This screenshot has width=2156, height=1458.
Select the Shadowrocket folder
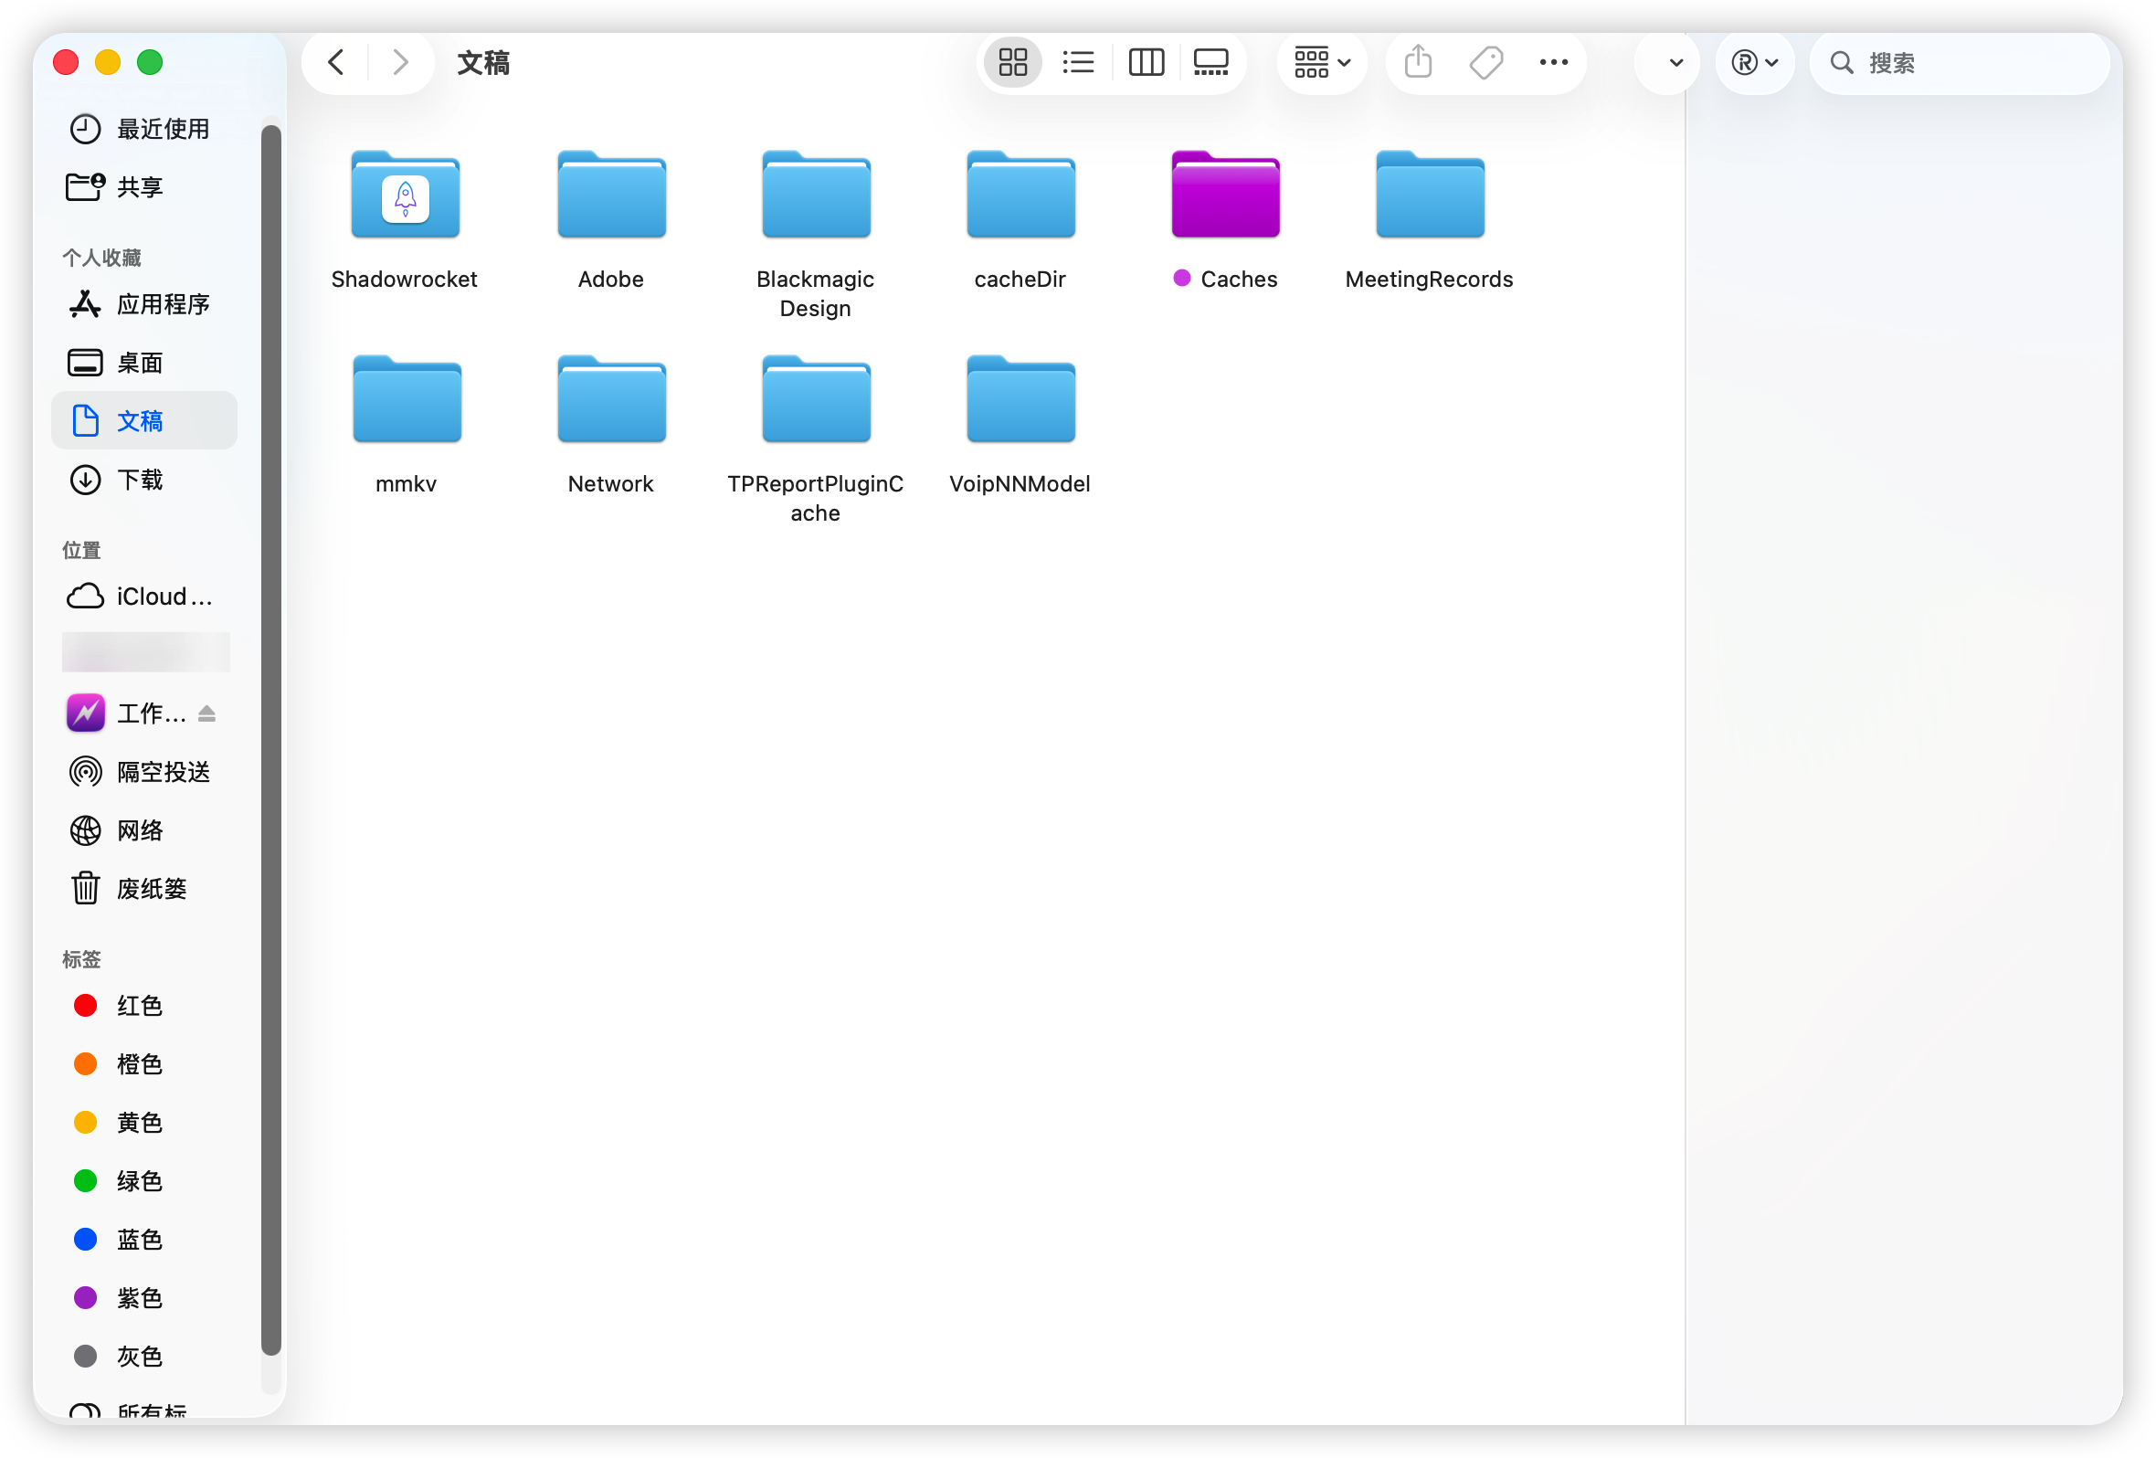pos(406,195)
